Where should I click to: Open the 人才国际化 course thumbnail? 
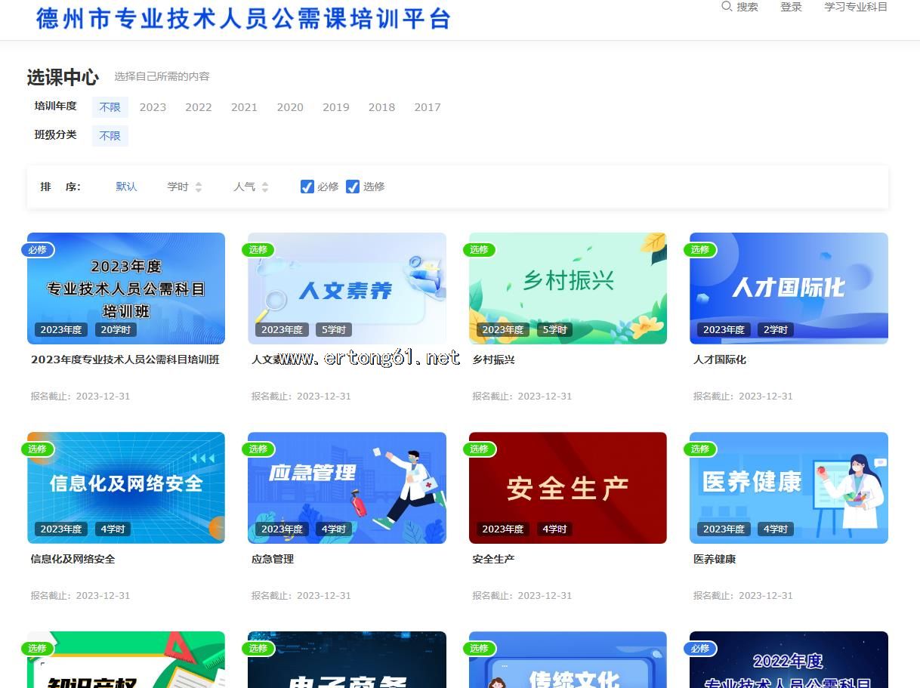[789, 288]
